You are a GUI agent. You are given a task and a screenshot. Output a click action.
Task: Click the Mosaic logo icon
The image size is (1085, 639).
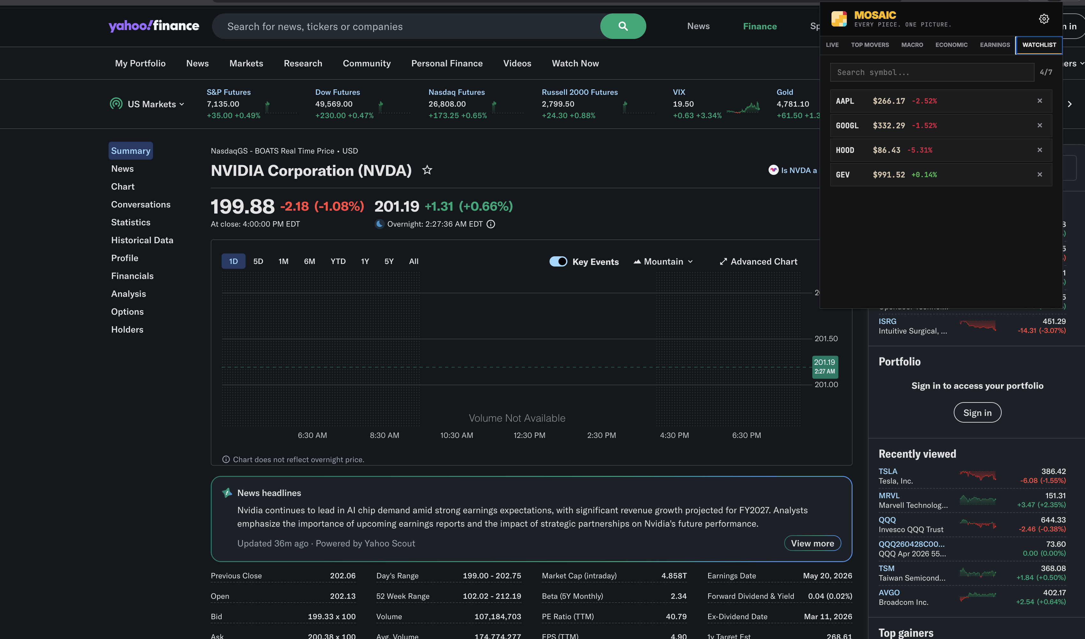coord(839,19)
